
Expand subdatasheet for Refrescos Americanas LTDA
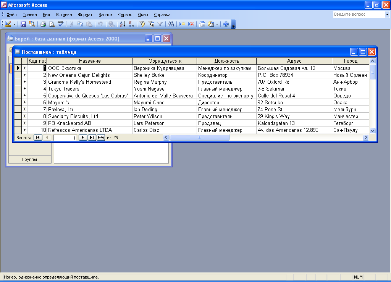point(24,130)
